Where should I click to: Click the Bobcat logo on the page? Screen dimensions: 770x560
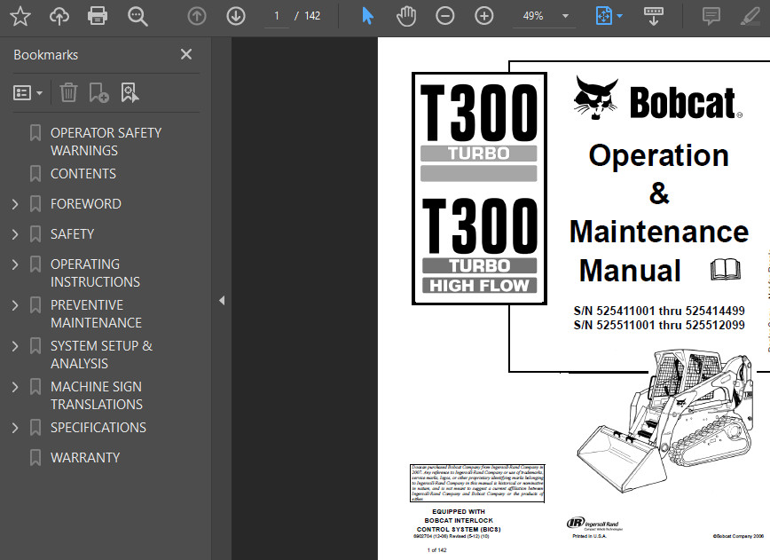point(657,99)
